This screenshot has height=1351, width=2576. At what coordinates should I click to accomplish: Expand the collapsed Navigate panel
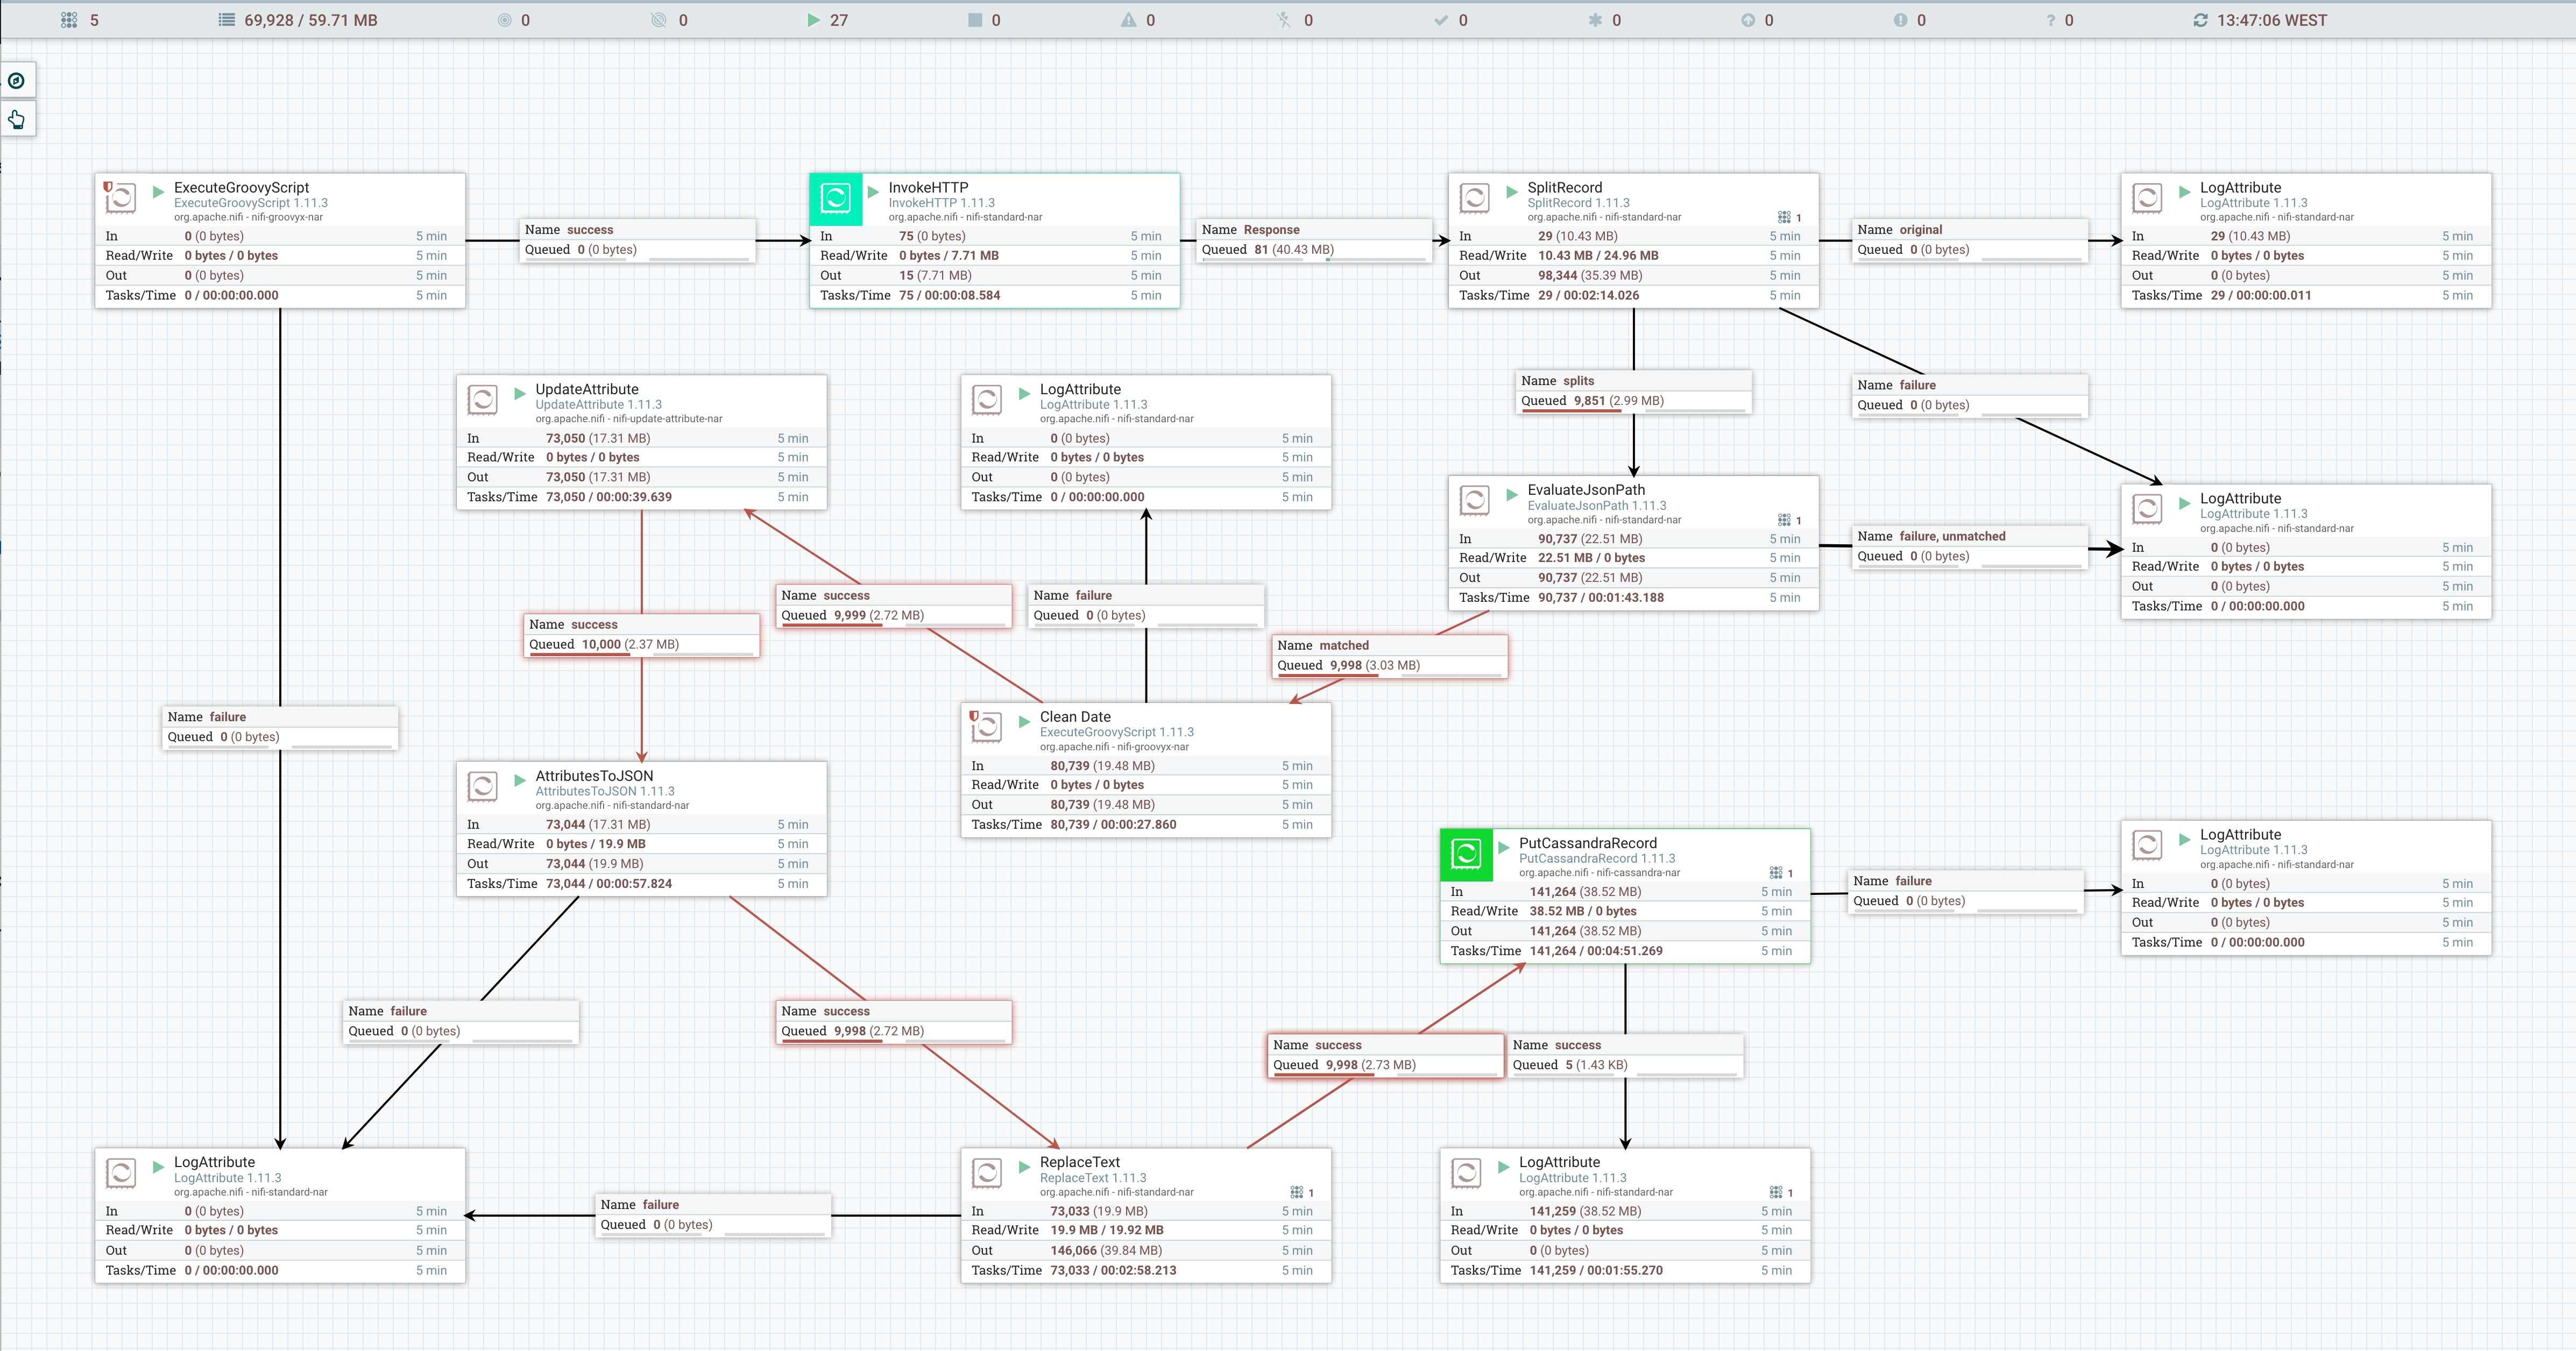pos(17,81)
